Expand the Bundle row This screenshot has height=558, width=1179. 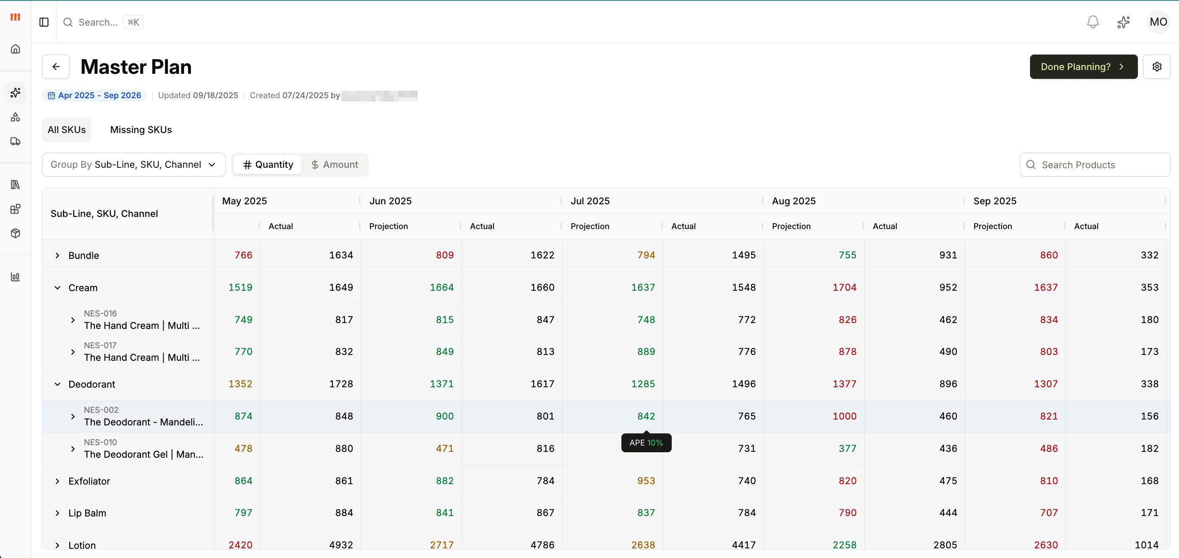click(x=57, y=256)
